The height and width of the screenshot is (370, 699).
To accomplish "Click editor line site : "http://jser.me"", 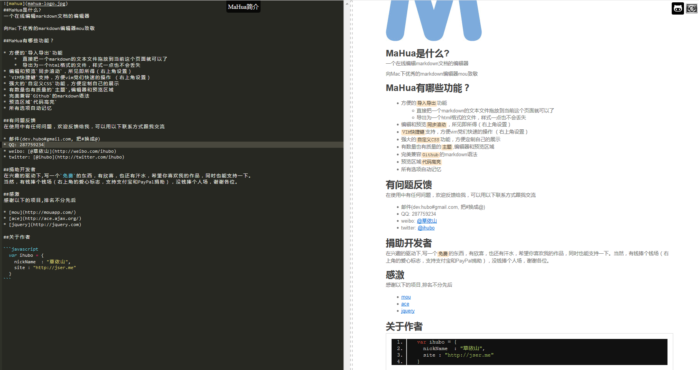I will pos(45,268).
